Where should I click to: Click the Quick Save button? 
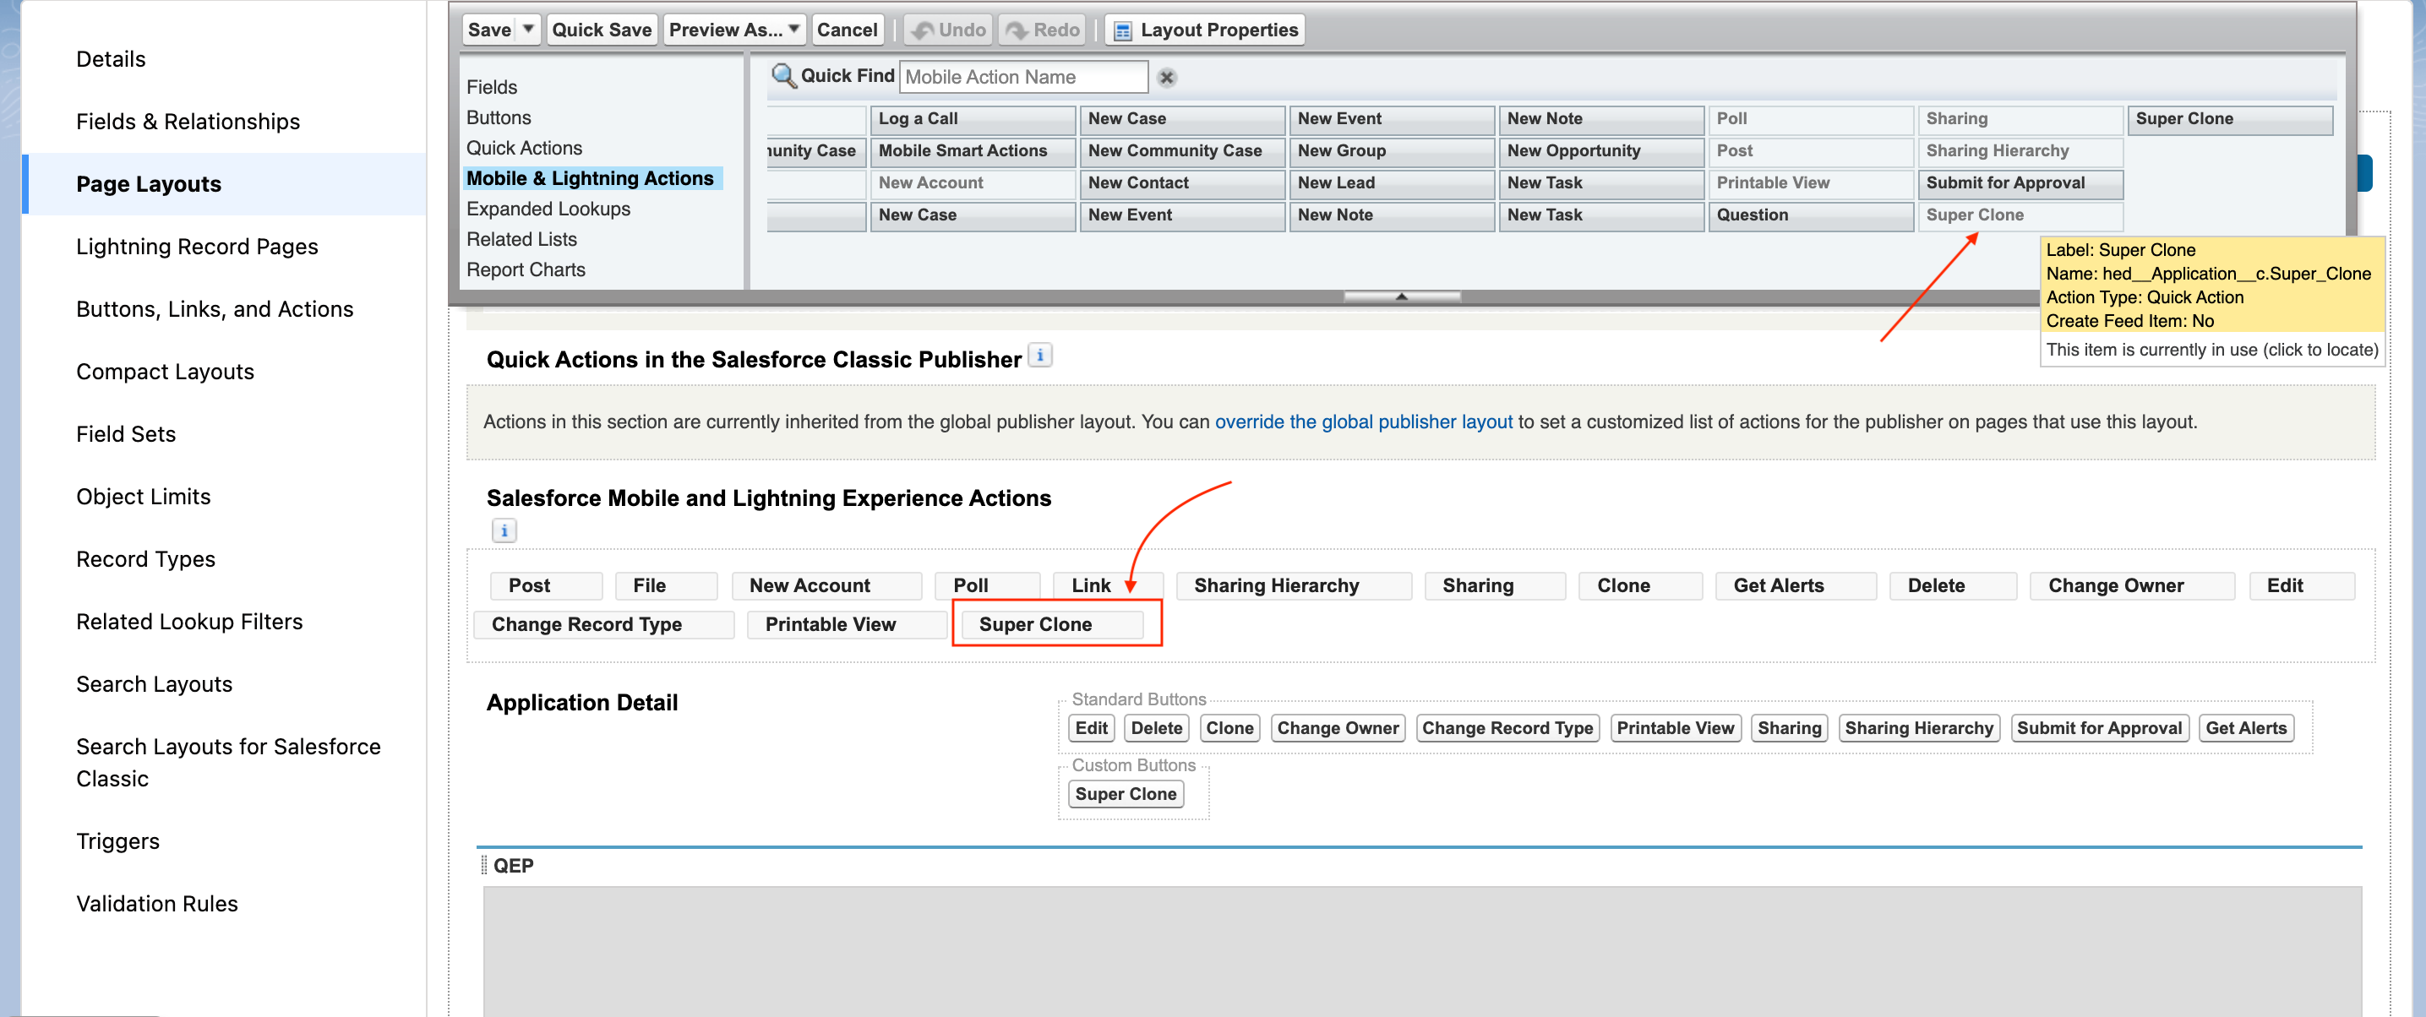pyautogui.click(x=601, y=30)
